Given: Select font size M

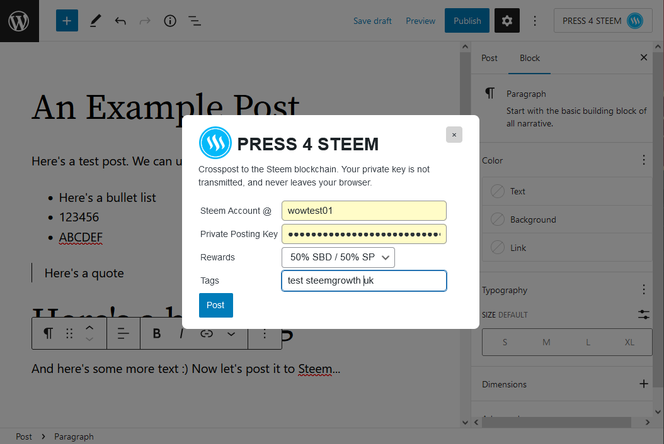Looking at the screenshot, I should 546,342.
